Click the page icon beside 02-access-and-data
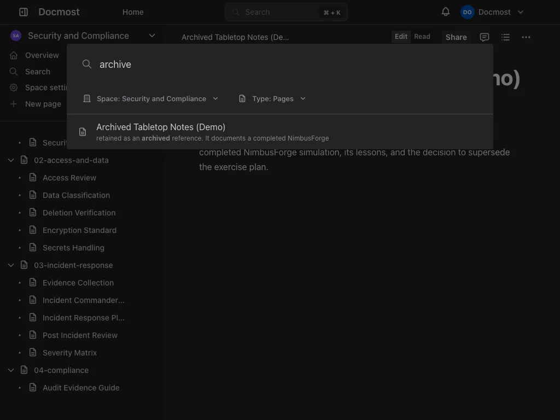Screen dimensions: 560x420 [24, 160]
